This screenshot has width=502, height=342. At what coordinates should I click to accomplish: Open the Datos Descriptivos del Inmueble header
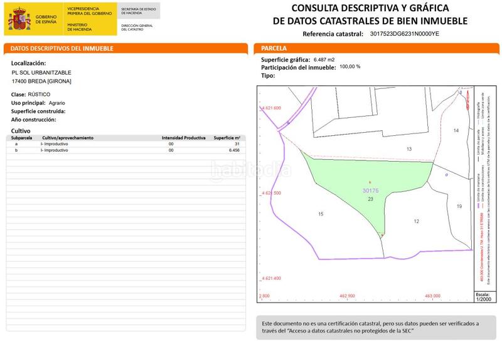pos(125,48)
